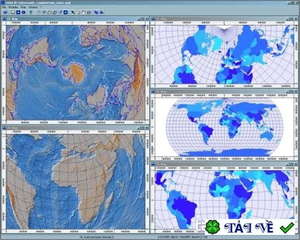
Task: Toggle the blue square panel icon beside it
Action: point(18,12)
